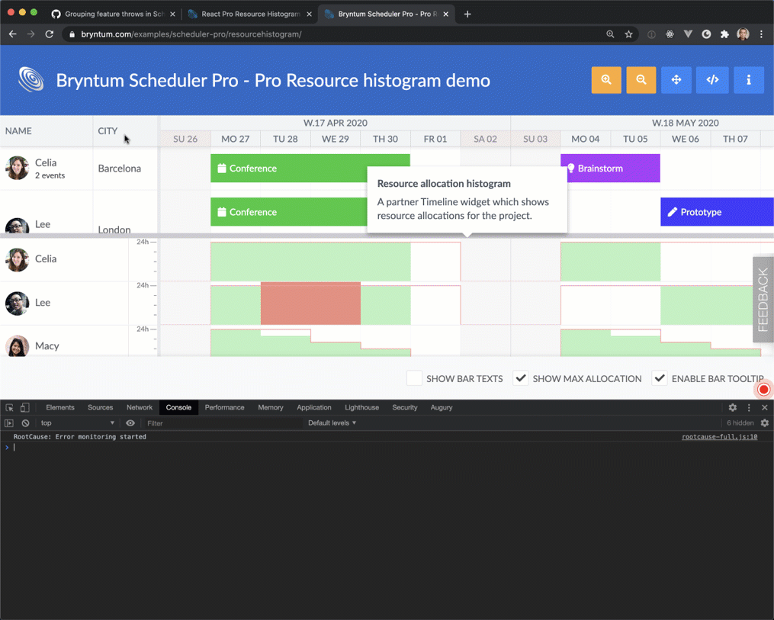
Task: Select the Brainstorm event bar
Action: (610, 168)
